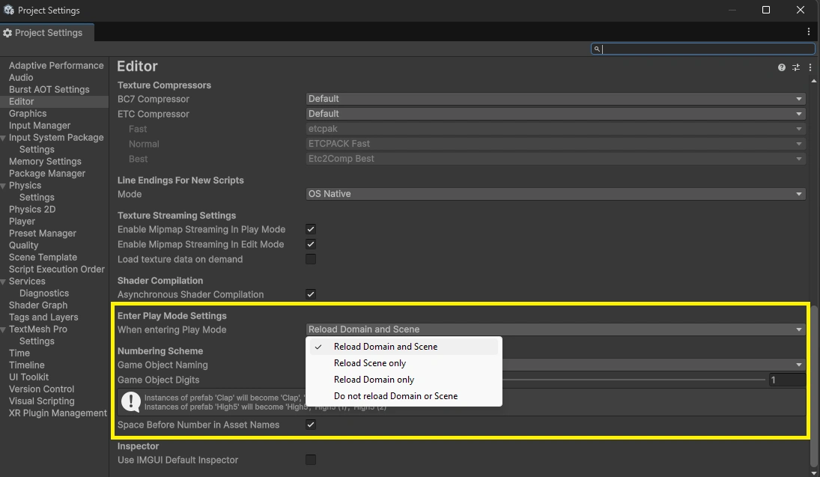Image resolution: width=820 pixels, height=477 pixels.
Task: Enable Load texture data on demand
Action: tap(311, 259)
